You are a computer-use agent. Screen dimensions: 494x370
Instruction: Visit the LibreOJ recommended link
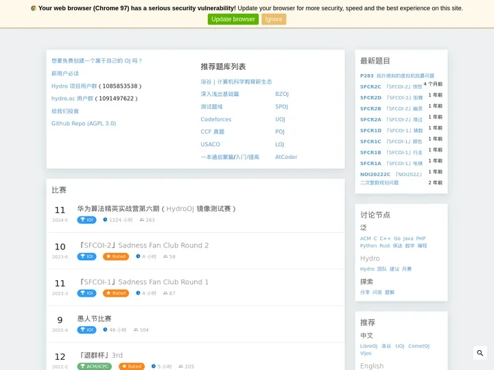[369, 346]
